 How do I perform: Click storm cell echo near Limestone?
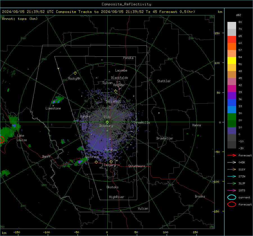point(57,100)
